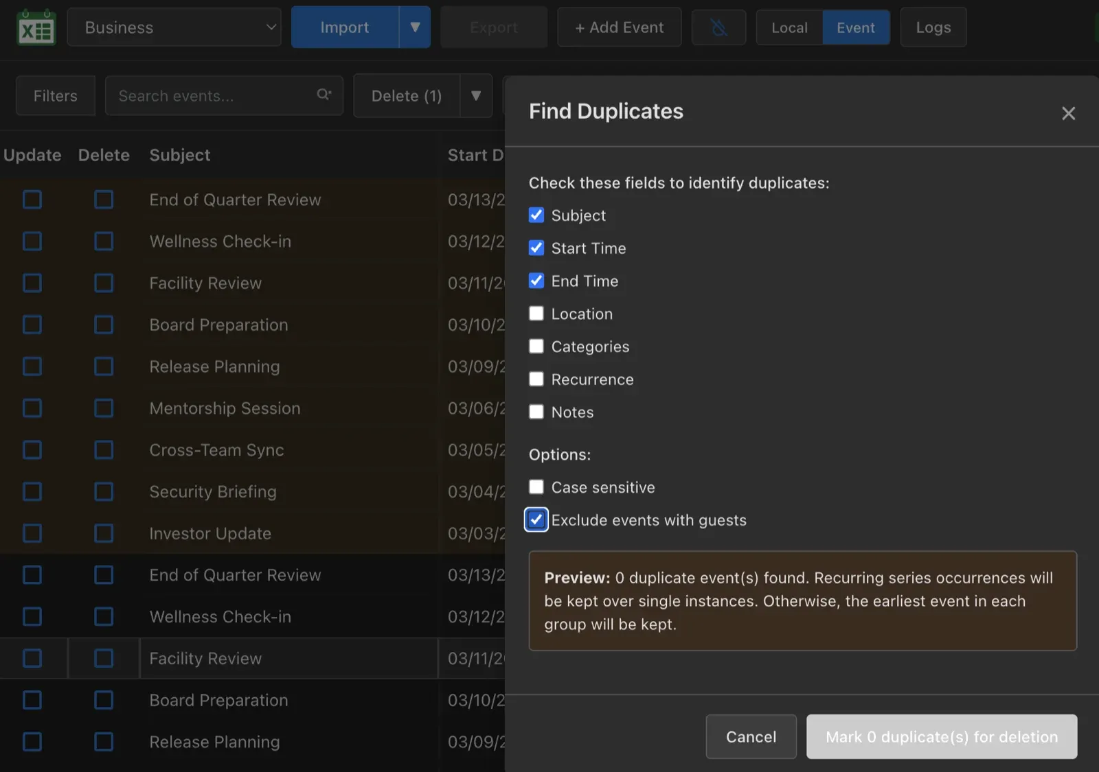Click the Export button
Screen dimensions: 1099x772
[x=494, y=27]
